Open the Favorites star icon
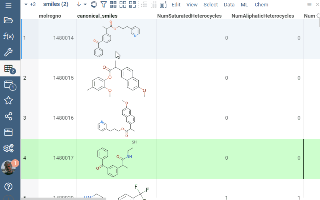Viewport: 320px width, 200px height. 8,100
